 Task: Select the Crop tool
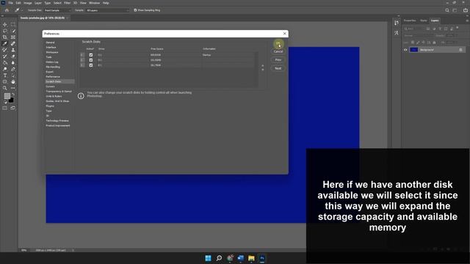pyautogui.click(x=5, y=37)
